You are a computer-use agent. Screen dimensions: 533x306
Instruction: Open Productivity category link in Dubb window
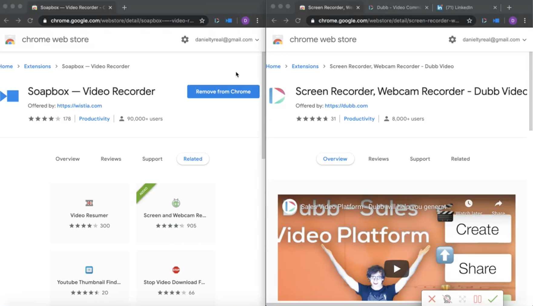359,119
